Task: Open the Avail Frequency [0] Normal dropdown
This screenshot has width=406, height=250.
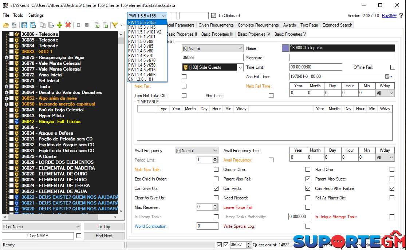Action: (197, 151)
